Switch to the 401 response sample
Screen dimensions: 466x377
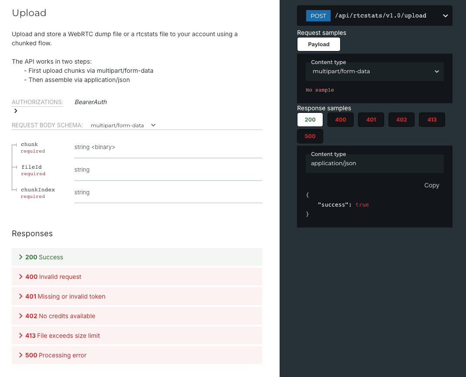click(371, 119)
